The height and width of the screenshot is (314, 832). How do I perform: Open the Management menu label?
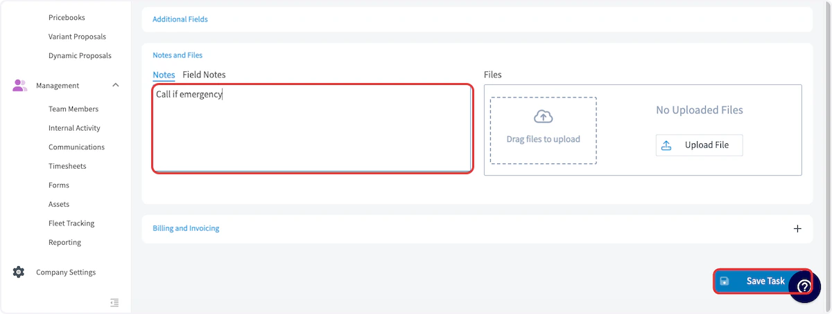pos(58,86)
